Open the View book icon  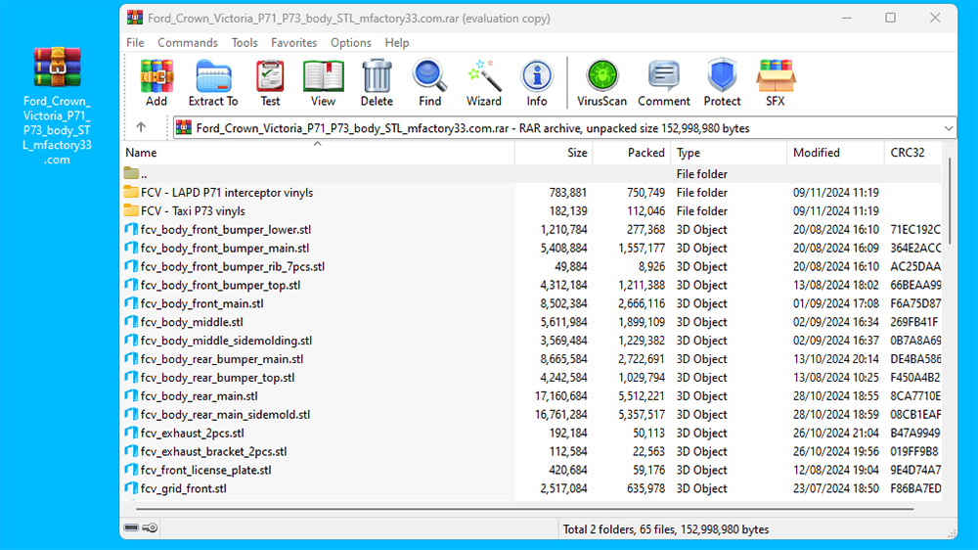(323, 83)
